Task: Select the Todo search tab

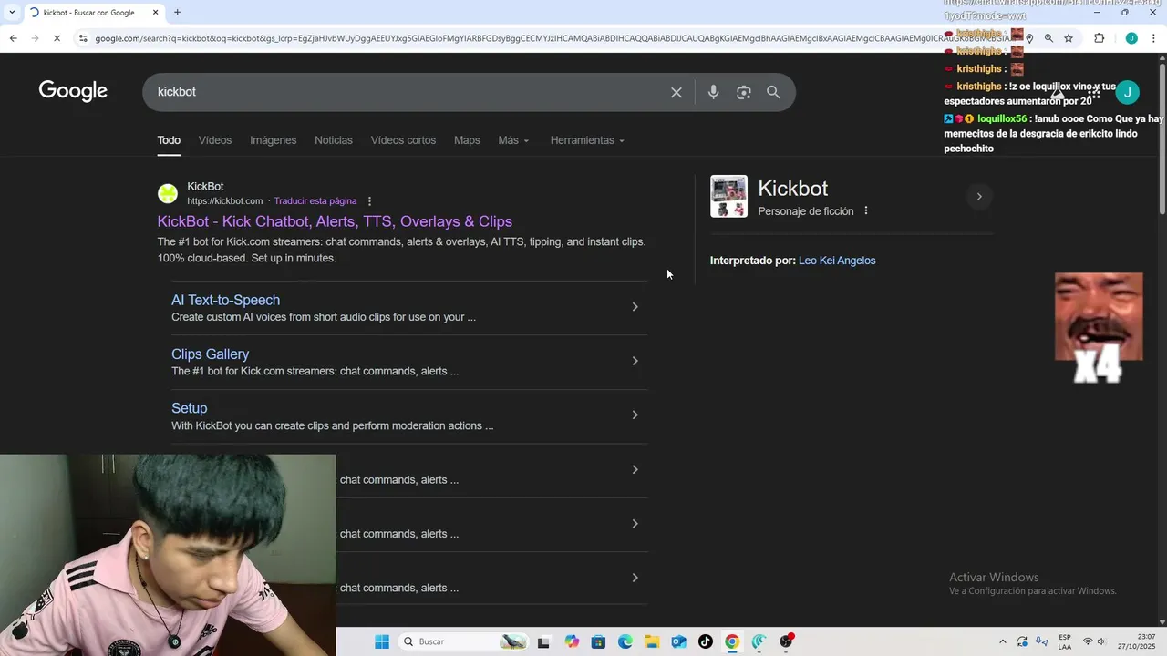Action: tap(169, 140)
